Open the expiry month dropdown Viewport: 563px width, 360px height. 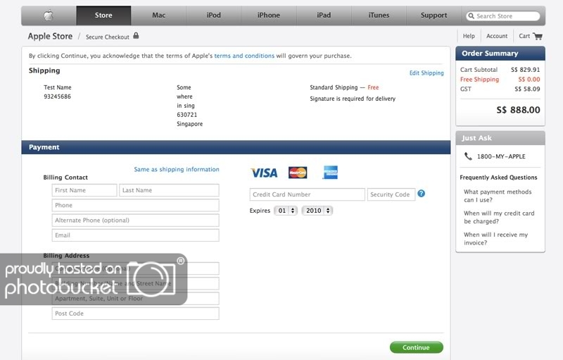point(286,211)
